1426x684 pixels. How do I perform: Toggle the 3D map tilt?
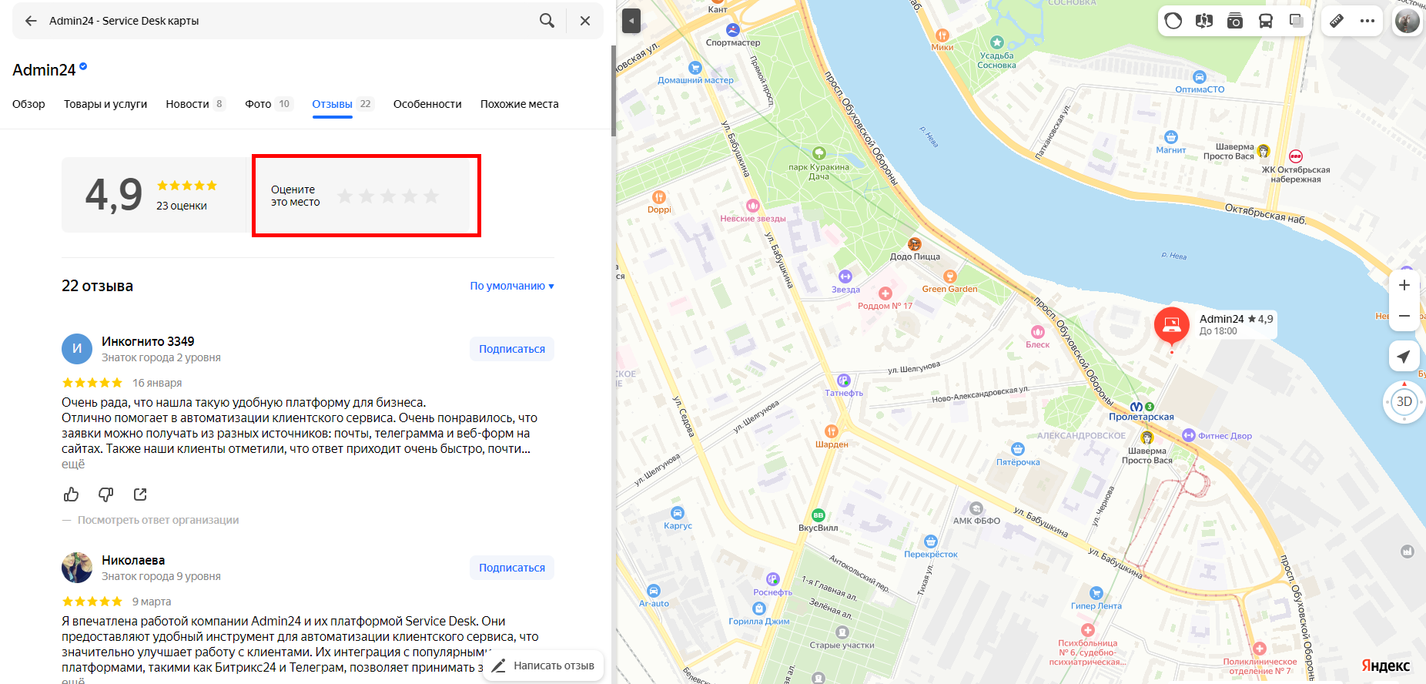(1404, 402)
